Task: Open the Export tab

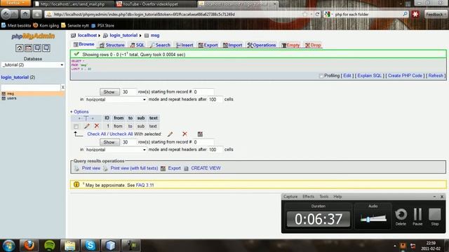Action: (208, 45)
